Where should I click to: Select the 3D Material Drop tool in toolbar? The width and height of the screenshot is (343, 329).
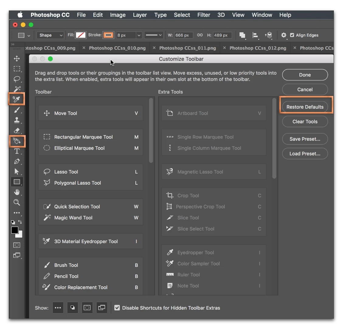click(x=17, y=141)
